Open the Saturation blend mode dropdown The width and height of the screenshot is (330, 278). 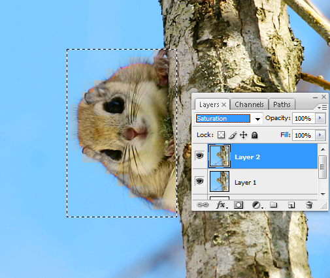(257, 119)
